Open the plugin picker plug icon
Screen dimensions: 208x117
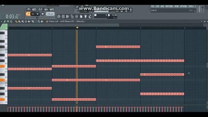pyautogui.click(x=86, y=17)
